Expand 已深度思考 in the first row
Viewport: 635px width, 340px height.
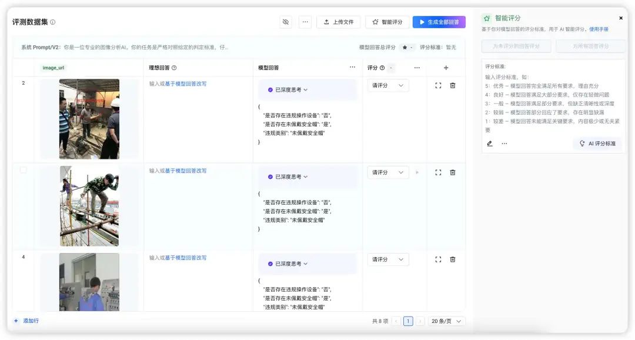click(x=288, y=90)
